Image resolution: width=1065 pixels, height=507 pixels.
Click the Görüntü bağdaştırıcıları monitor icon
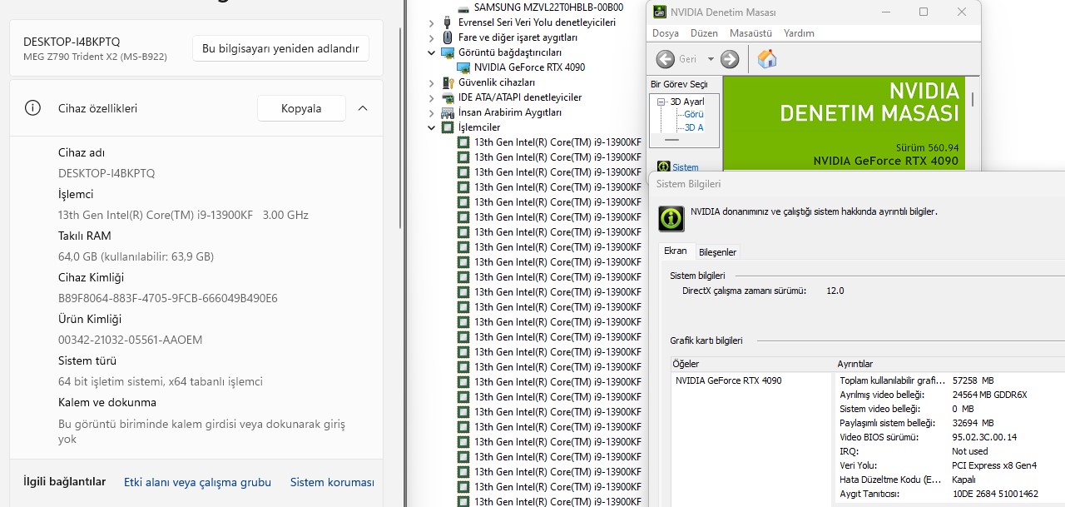tap(448, 52)
